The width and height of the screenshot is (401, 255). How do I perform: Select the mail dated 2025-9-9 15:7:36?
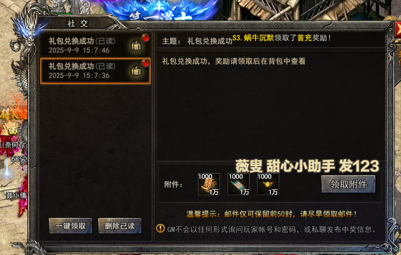pyautogui.click(x=95, y=71)
